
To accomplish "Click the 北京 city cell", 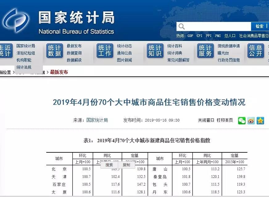I will 59,169.
